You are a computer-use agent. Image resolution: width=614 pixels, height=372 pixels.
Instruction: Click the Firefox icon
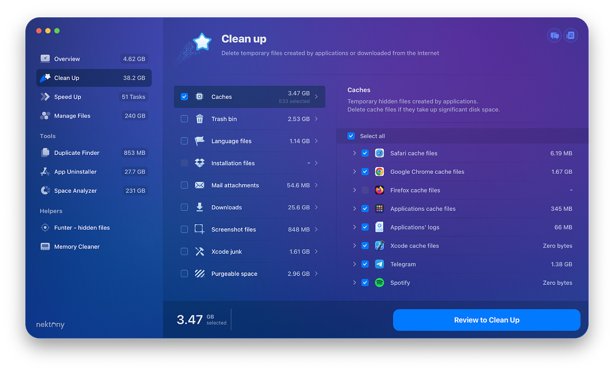(380, 190)
